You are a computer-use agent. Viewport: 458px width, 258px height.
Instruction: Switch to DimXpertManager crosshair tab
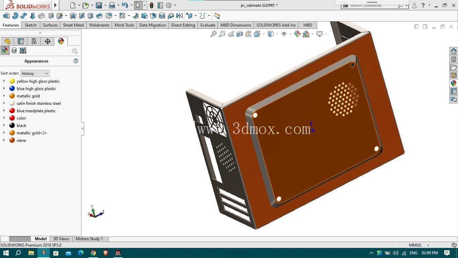pos(48,41)
